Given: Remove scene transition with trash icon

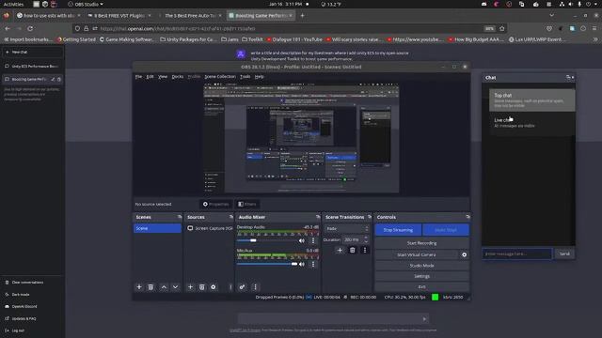Looking at the screenshot, I should [x=352, y=251].
